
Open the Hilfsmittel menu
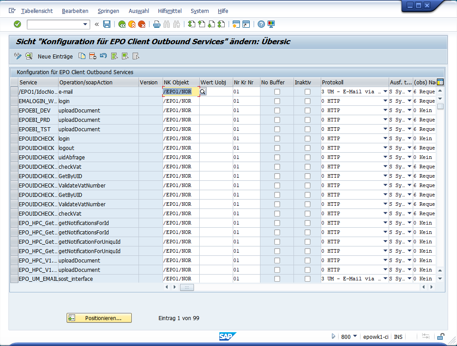[x=170, y=11]
